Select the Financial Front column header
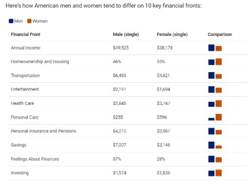This screenshot has height=184, width=251. click(26, 34)
